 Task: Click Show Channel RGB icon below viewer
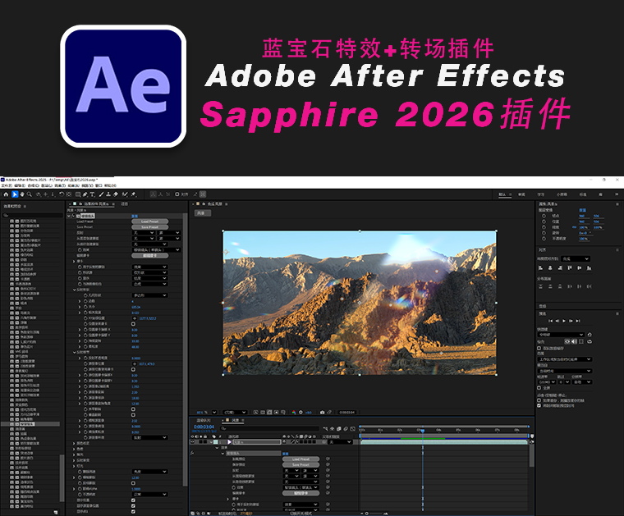click(294, 413)
